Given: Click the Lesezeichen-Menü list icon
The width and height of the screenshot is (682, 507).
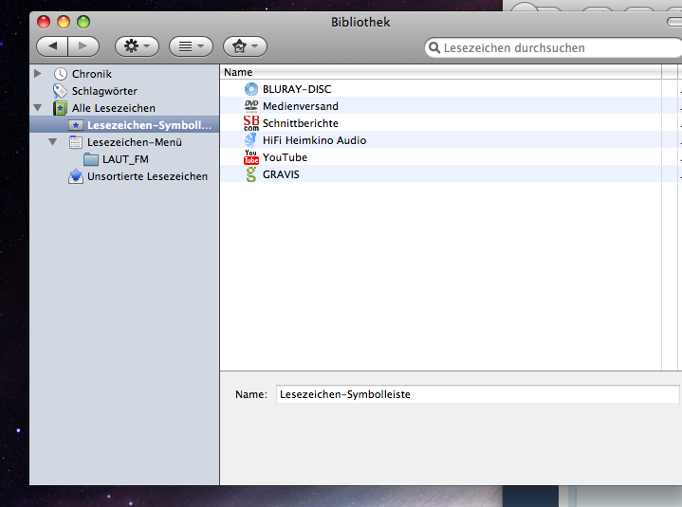Looking at the screenshot, I should (76, 142).
